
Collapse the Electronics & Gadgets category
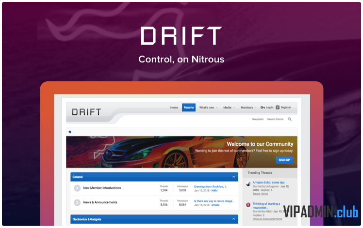[233, 219]
